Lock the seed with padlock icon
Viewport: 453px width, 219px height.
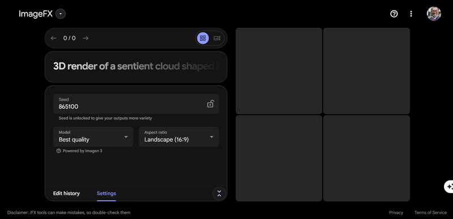pyautogui.click(x=210, y=104)
